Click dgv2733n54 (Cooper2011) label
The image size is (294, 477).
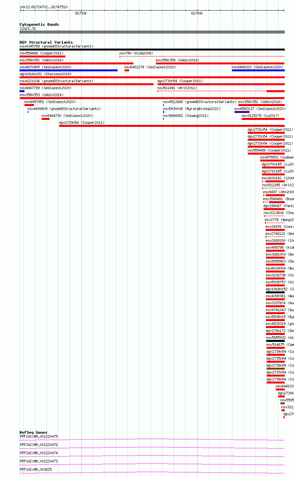coord(270,143)
